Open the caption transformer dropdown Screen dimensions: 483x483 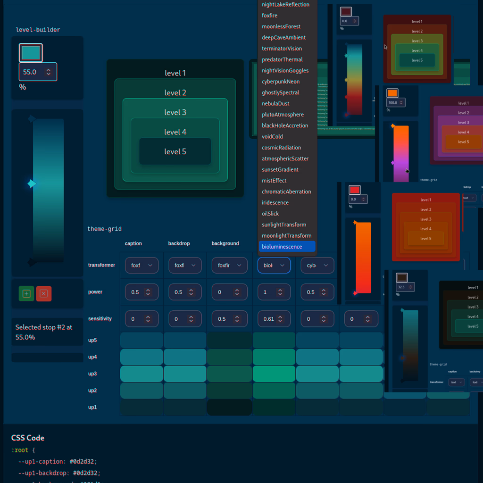[142, 266]
